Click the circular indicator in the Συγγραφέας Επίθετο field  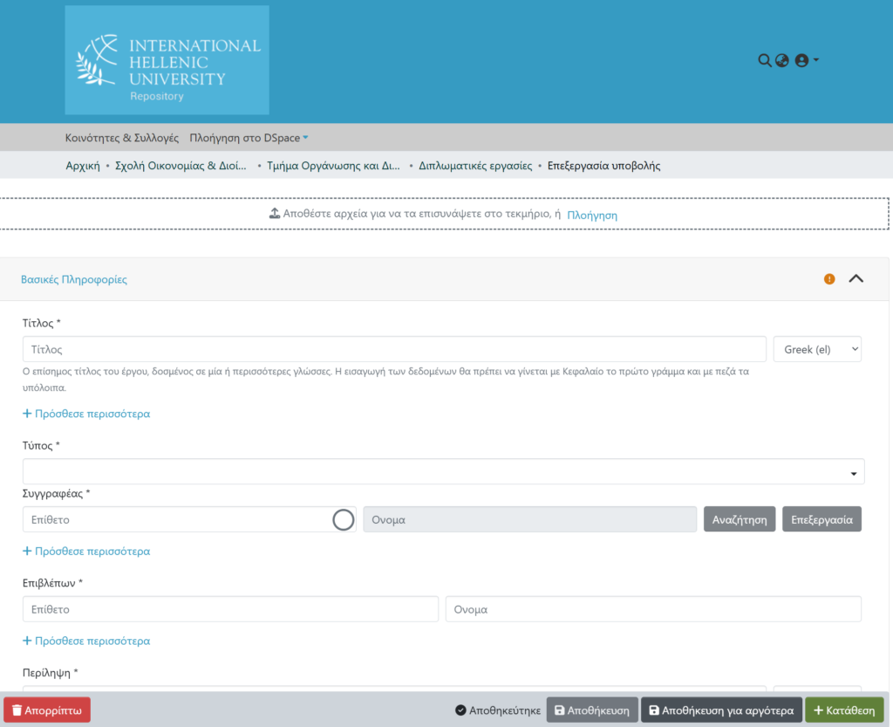(344, 519)
